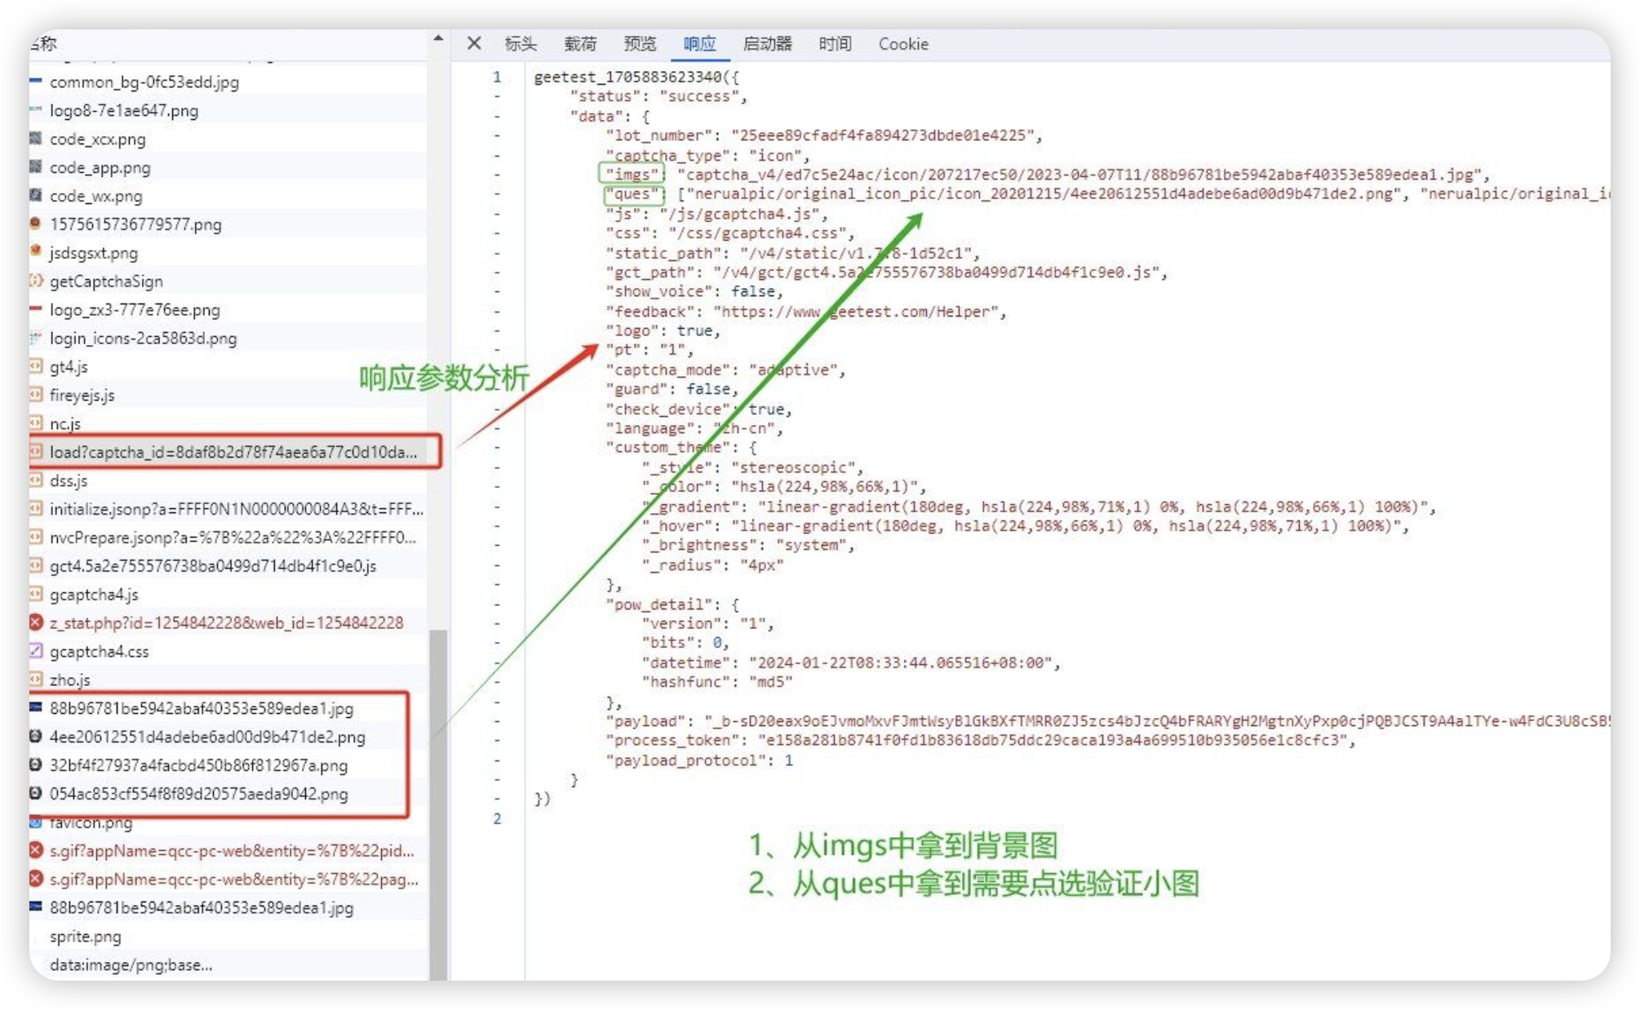
Task: Select the 预览 preview tab
Action: (640, 44)
